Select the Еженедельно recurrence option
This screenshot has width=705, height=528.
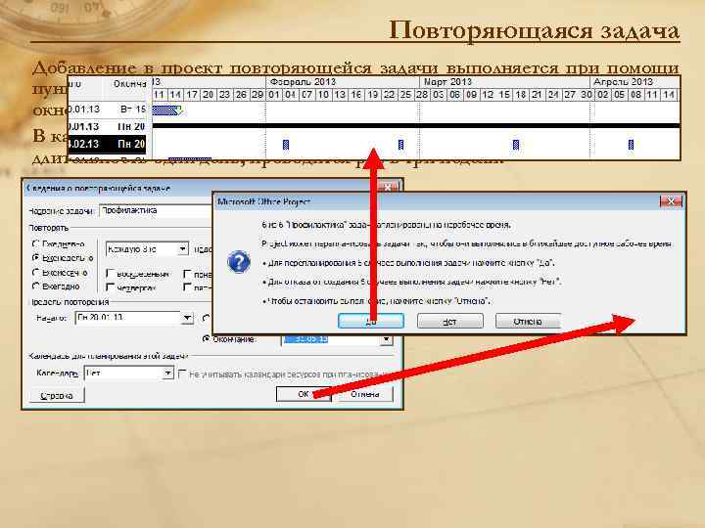(36, 258)
